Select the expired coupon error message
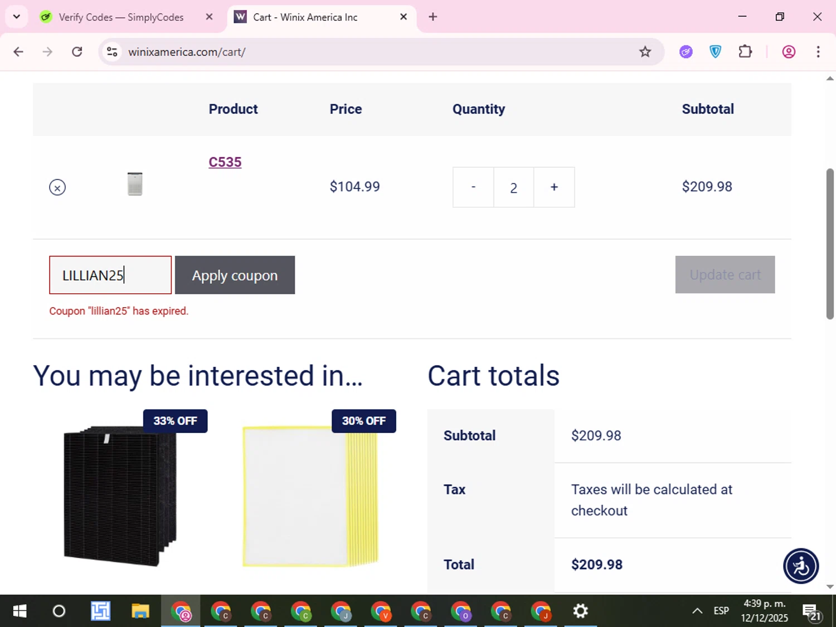The image size is (836, 627). pyautogui.click(x=119, y=311)
